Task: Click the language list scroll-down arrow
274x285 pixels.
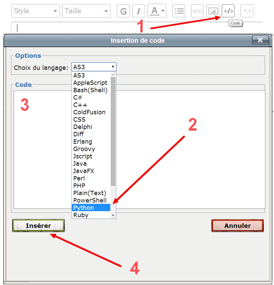Action: (113, 216)
